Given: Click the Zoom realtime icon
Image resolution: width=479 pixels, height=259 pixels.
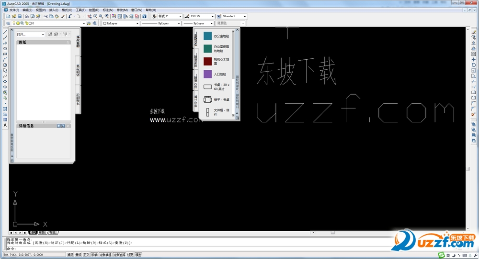Looking at the screenshot, I should (x=95, y=16).
